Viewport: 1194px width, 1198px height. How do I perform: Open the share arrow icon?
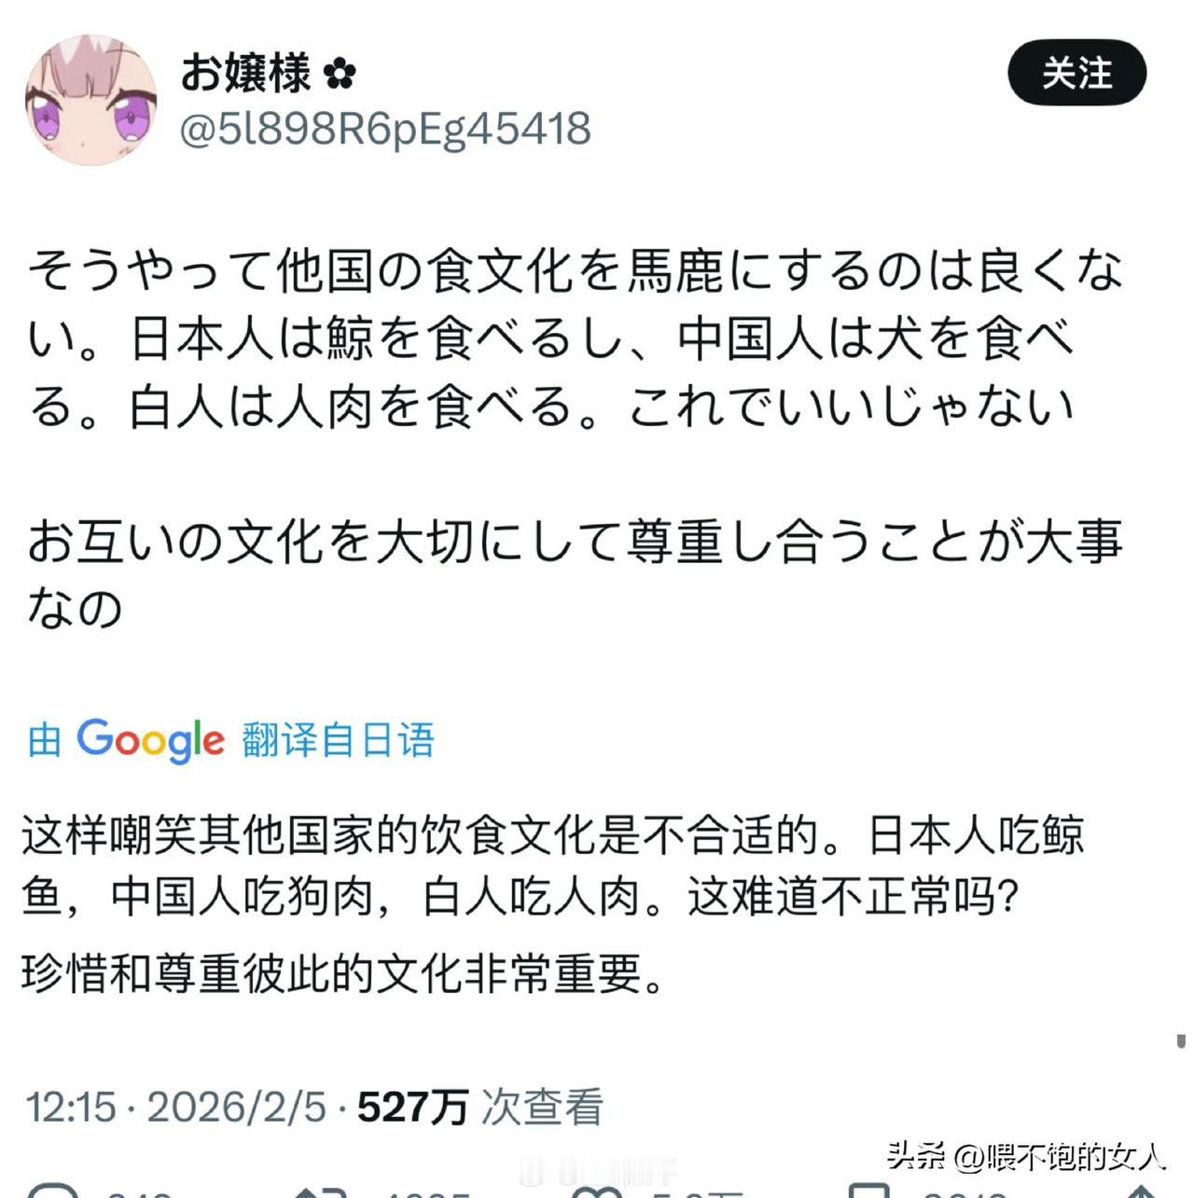(1143, 1191)
